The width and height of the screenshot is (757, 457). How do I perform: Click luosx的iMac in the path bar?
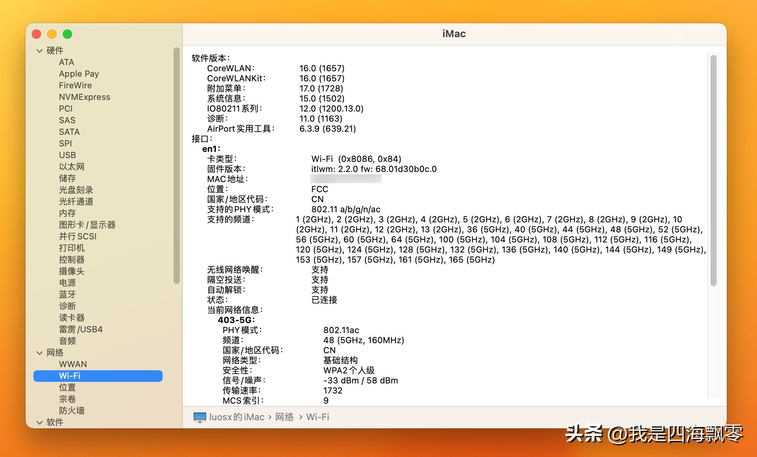pos(236,417)
